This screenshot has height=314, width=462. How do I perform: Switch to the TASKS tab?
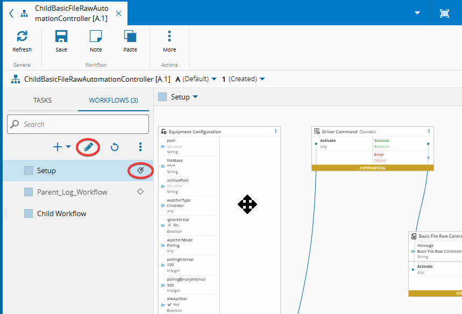42,101
